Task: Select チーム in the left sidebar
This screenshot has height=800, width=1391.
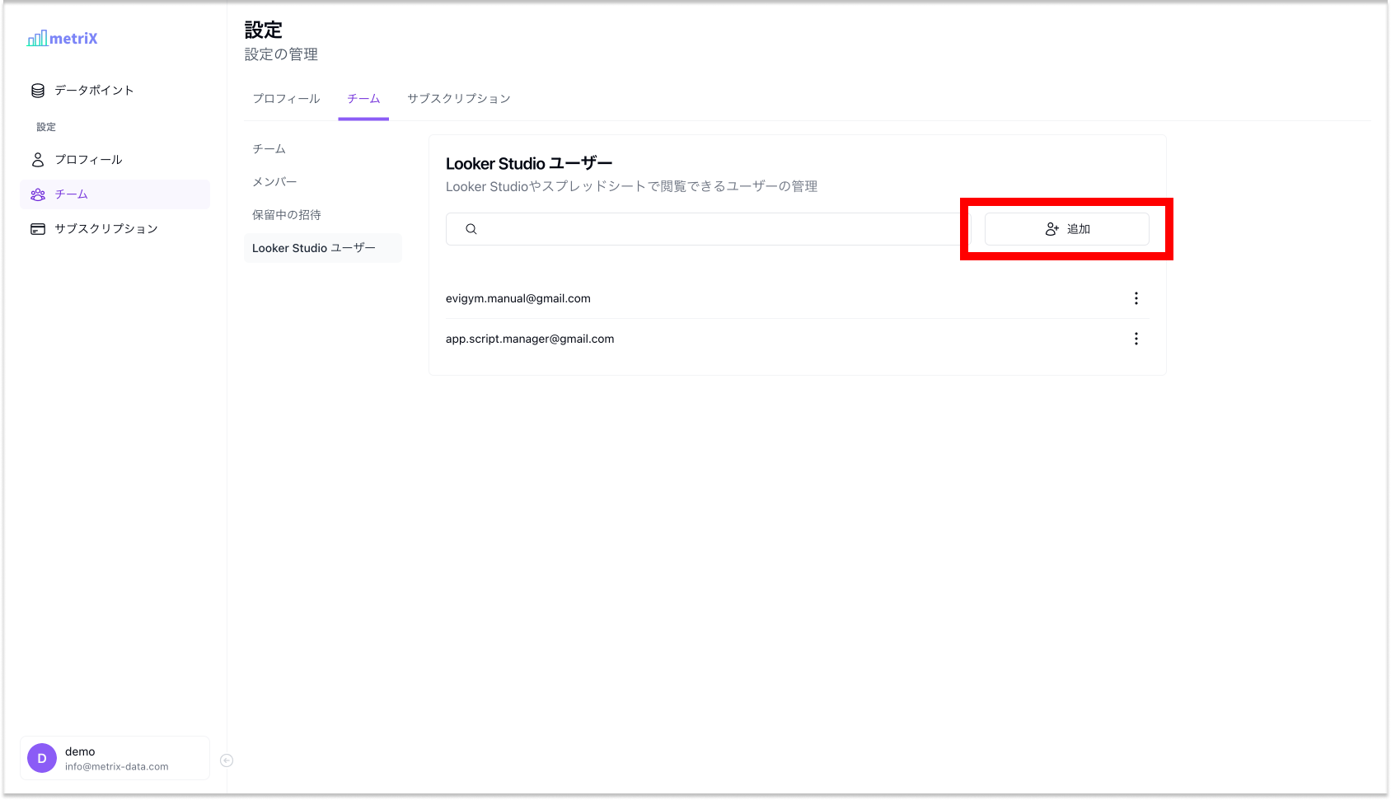Action: tap(115, 194)
